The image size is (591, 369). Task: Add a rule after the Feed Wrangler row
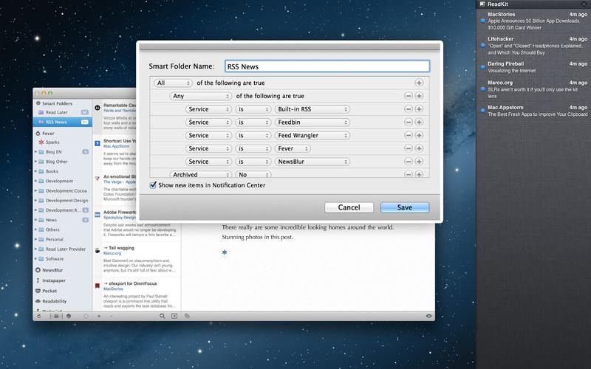pos(419,135)
